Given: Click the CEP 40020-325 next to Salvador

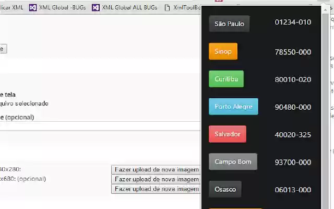Looking at the screenshot, I should tap(293, 135).
